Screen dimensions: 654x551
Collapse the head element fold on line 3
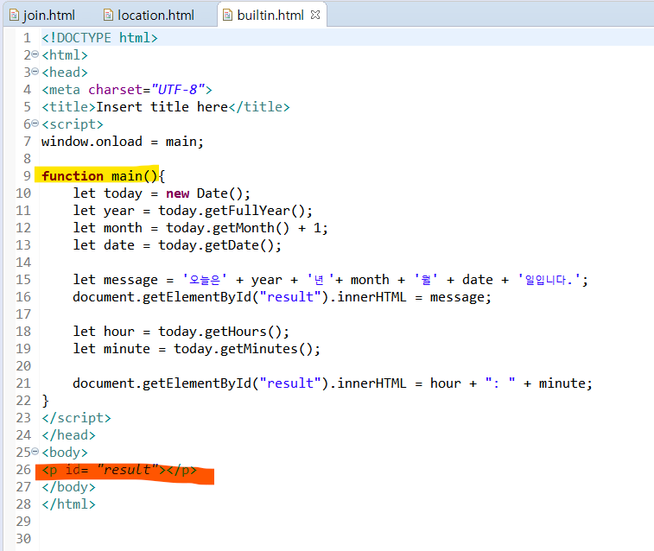point(35,72)
